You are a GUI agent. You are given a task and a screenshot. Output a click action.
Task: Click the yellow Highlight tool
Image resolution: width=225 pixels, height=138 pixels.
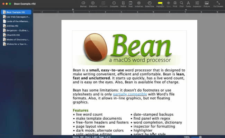[160, 3]
